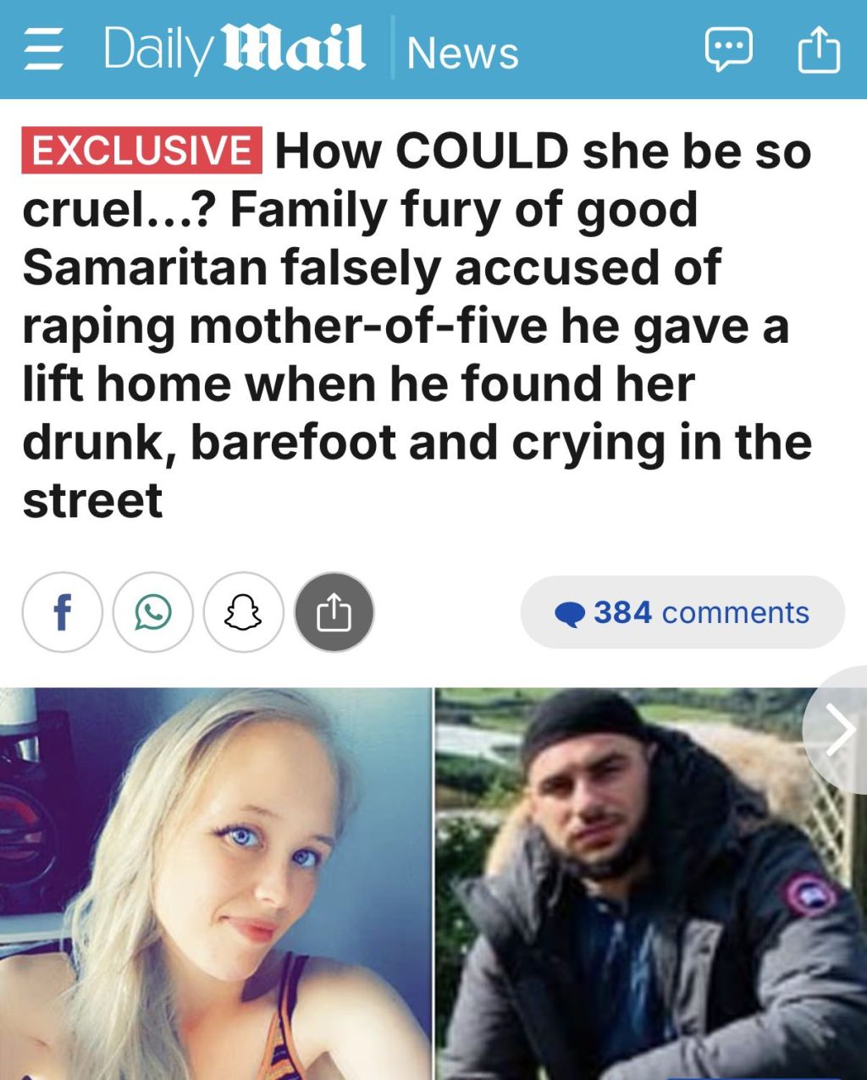Tap the word 'comments' in the pill
The width and height of the screenshot is (867, 1080).
(736, 612)
